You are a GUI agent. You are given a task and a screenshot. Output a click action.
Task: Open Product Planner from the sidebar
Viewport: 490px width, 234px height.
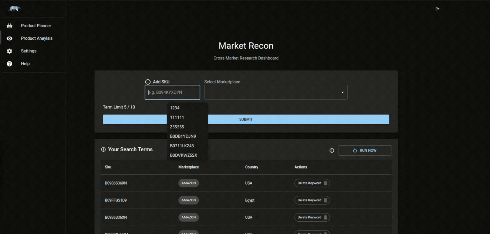tap(36, 26)
